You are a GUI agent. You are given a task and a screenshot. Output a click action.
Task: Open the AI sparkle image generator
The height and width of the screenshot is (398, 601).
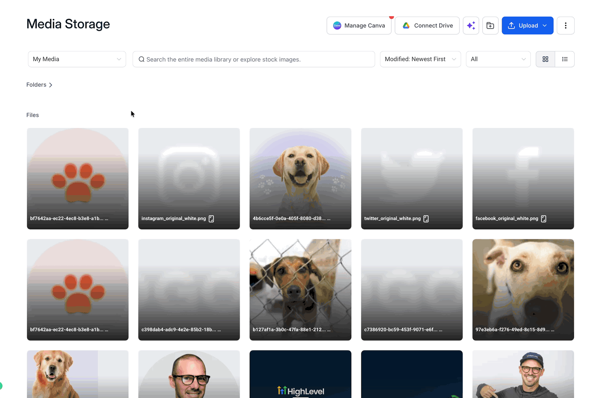pyautogui.click(x=471, y=26)
